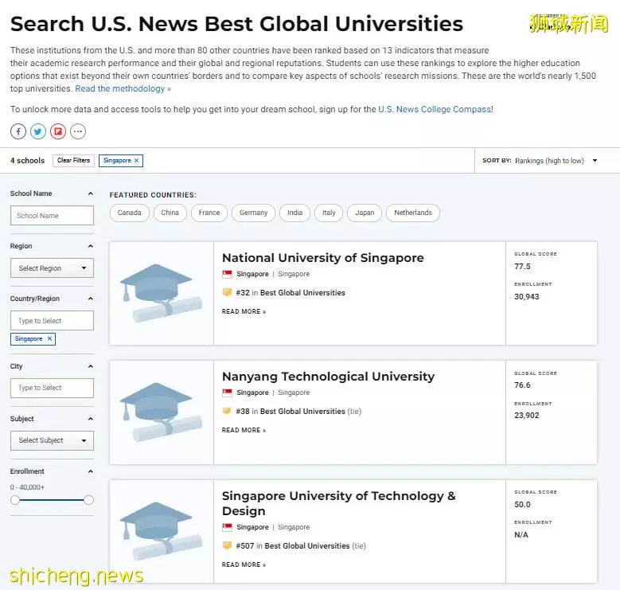Screen dimensions: 620x590
Task: Click #507 in Best Global Universities text
Action: (293, 545)
